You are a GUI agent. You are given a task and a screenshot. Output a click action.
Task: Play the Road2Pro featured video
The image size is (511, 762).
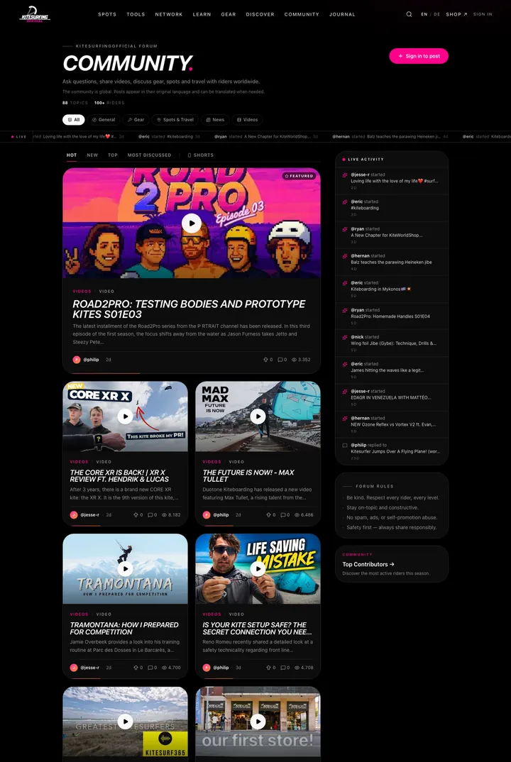pyautogui.click(x=192, y=223)
